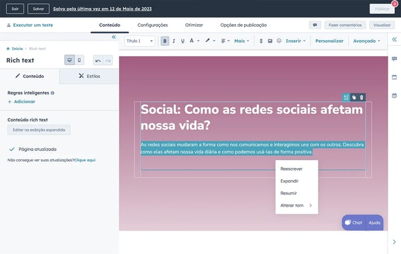Click the Publicar button
The height and width of the screenshot is (254, 401).
[x=382, y=9]
